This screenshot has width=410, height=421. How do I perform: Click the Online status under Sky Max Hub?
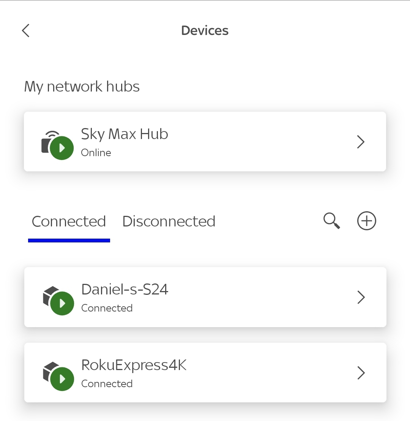click(96, 153)
